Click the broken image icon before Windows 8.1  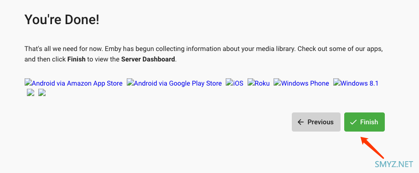point(336,82)
